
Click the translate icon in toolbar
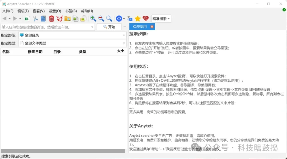coord(130,19)
